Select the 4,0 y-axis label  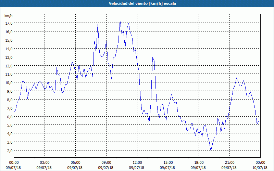pos(10,134)
